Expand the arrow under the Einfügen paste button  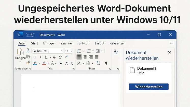coord(20,62)
